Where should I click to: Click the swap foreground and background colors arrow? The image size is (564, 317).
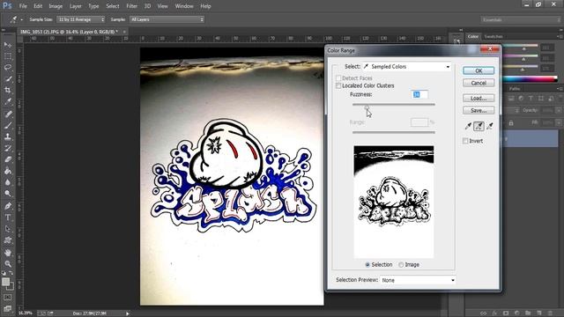(x=11, y=274)
